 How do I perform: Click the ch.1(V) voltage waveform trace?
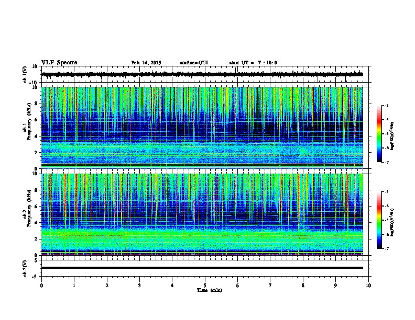[x=202, y=74]
